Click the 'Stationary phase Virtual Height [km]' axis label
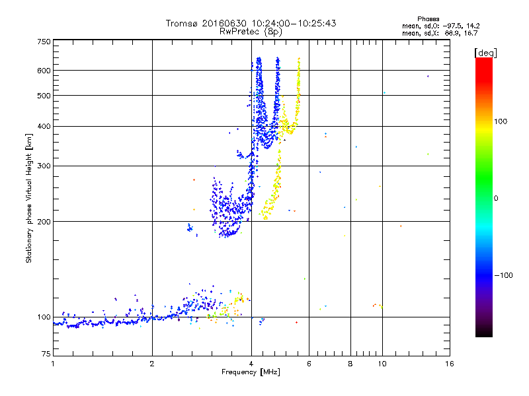This screenshot has height=396, width=529. point(29,199)
